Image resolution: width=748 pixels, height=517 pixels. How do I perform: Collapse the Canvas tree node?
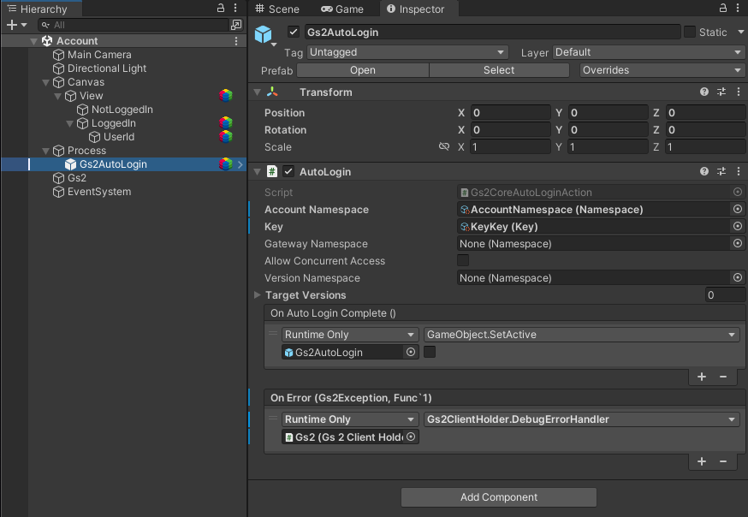pos(46,82)
